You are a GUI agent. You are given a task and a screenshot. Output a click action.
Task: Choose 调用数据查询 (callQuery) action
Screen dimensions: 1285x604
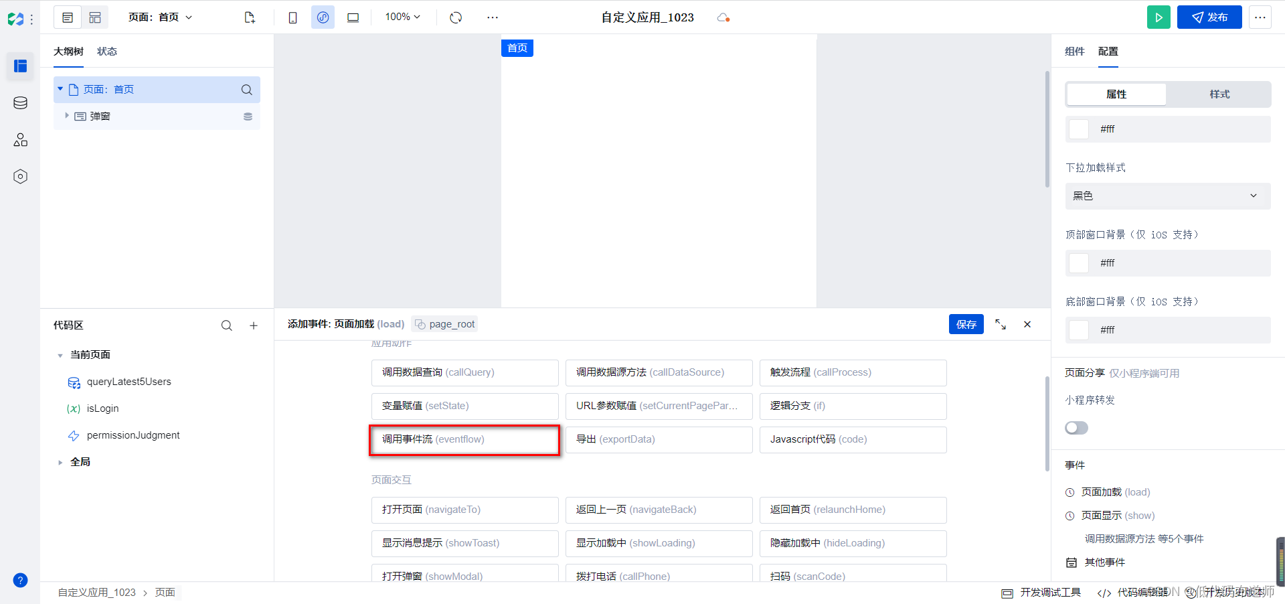[465, 372]
